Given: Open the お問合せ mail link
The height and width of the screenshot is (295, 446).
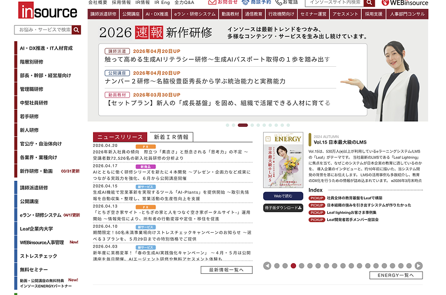Looking at the screenshot, I should (222, 2).
